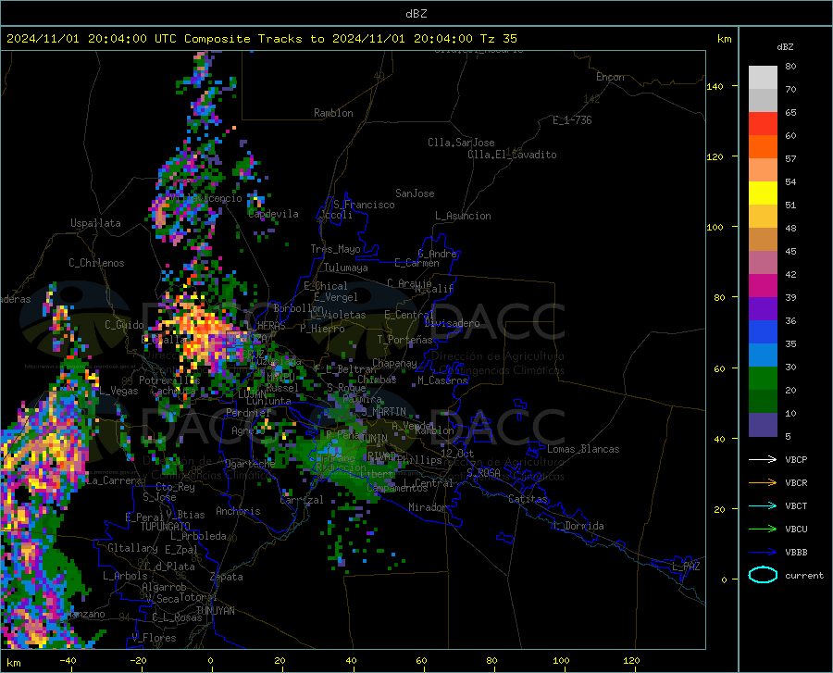The image size is (833, 673).
Task: Click the 'Capdevila' map label
Action: (274, 214)
